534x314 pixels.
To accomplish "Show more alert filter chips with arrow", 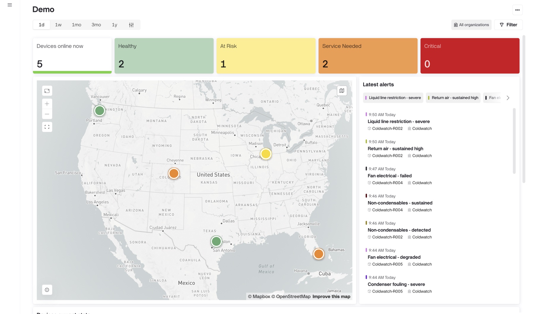I will 508,98.
